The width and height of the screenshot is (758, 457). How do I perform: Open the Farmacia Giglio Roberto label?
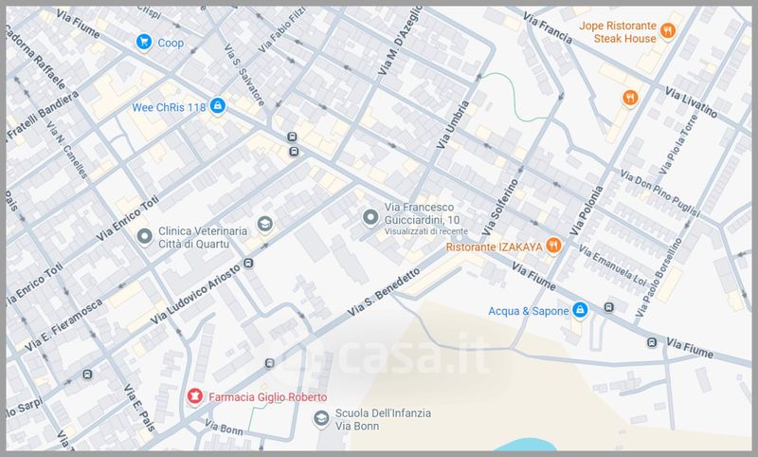coord(268,397)
